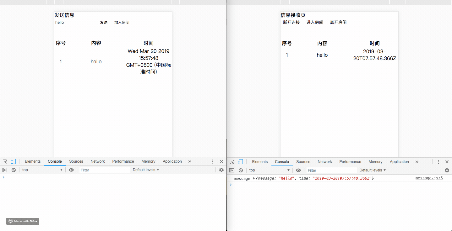Open Memory tab in right DevTools

tap(375, 162)
